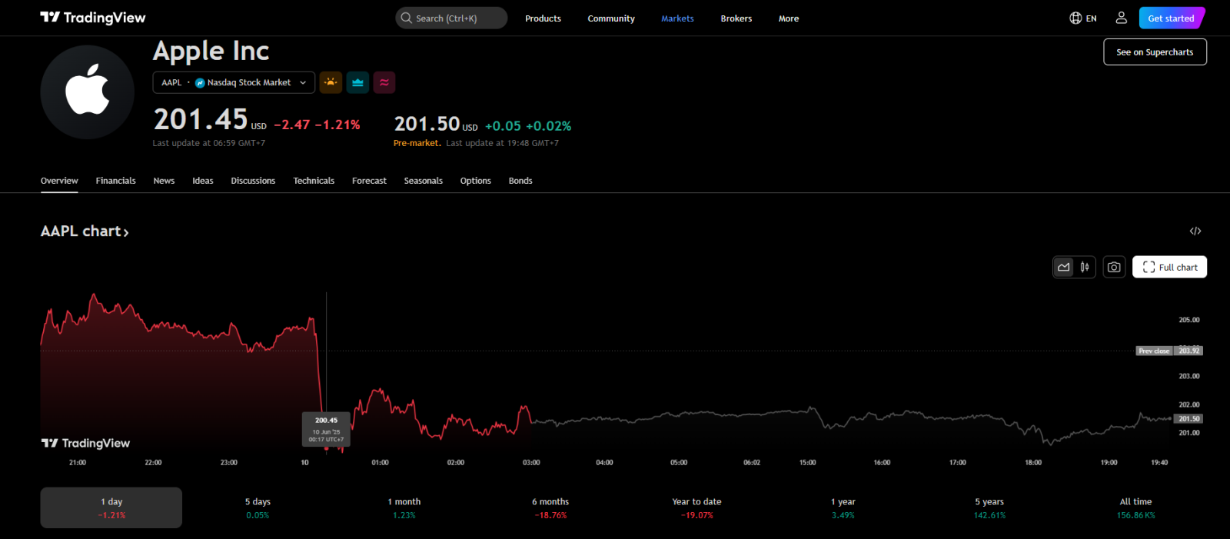This screenshot has height=539, width=1230.
Task: Select the Overview tab
Action: [x=59, y=181]
